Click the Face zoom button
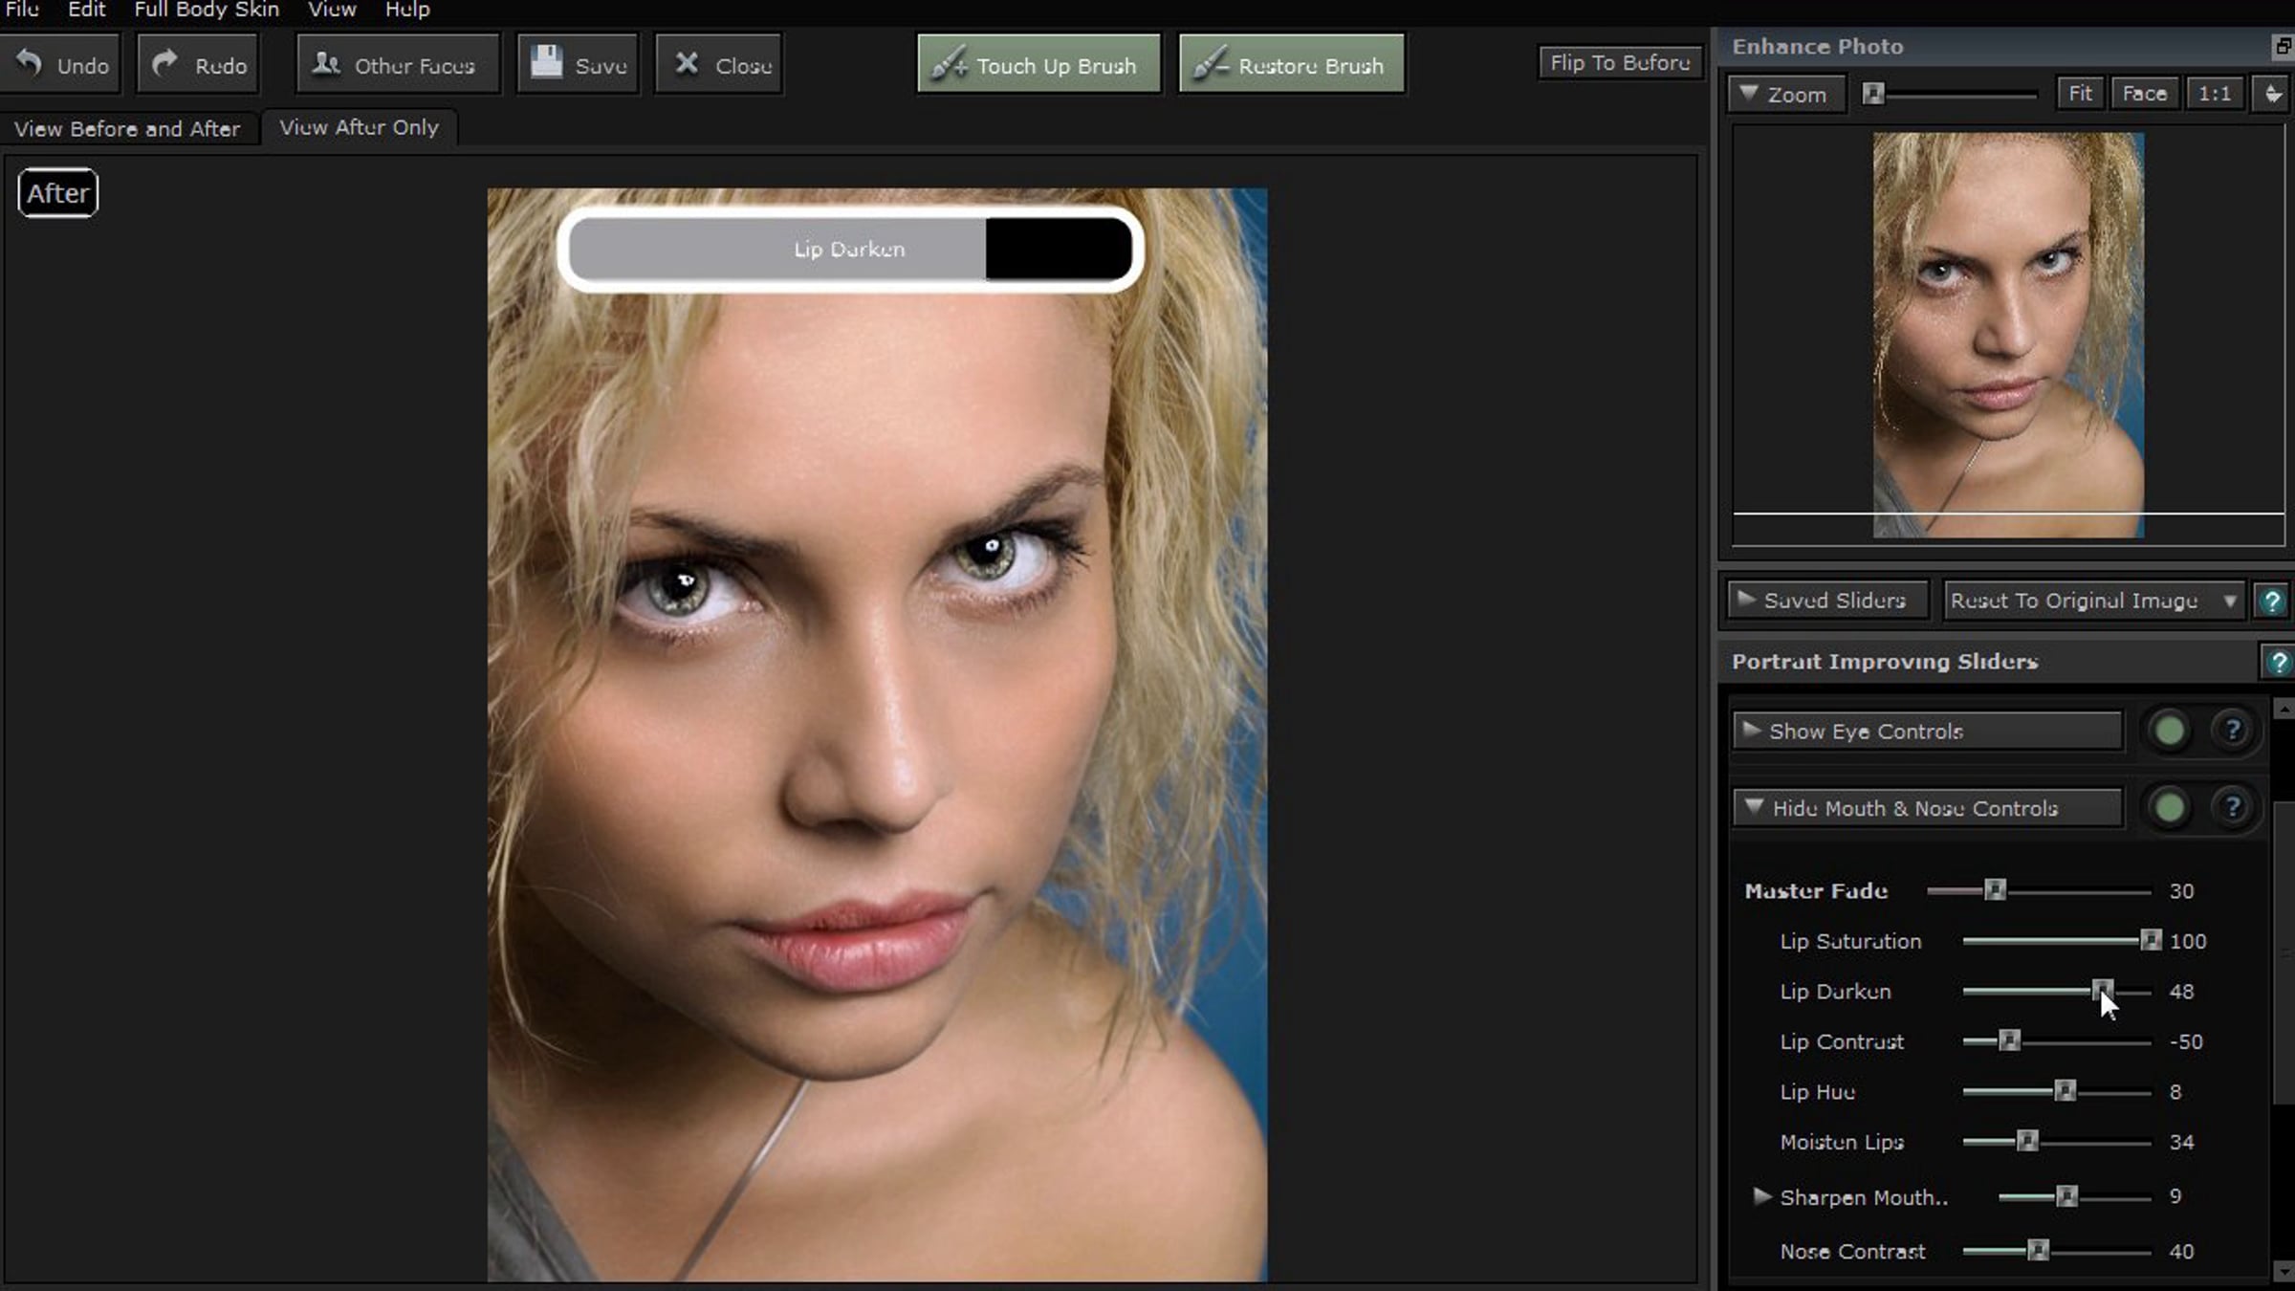The height and width of the screenshot is (1291, 2295). 2144,94
